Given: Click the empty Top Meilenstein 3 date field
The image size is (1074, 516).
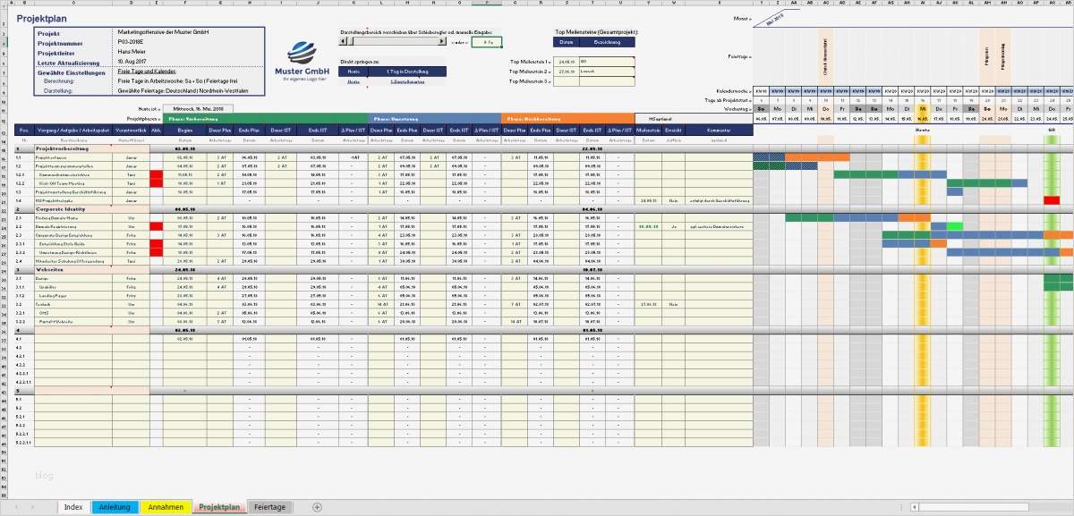Looking at the screenshot, I should (x=567, y=81).
